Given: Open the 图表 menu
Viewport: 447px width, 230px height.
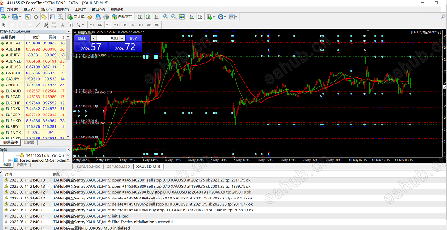Looking at the screenshot, I should pos(63,10).
